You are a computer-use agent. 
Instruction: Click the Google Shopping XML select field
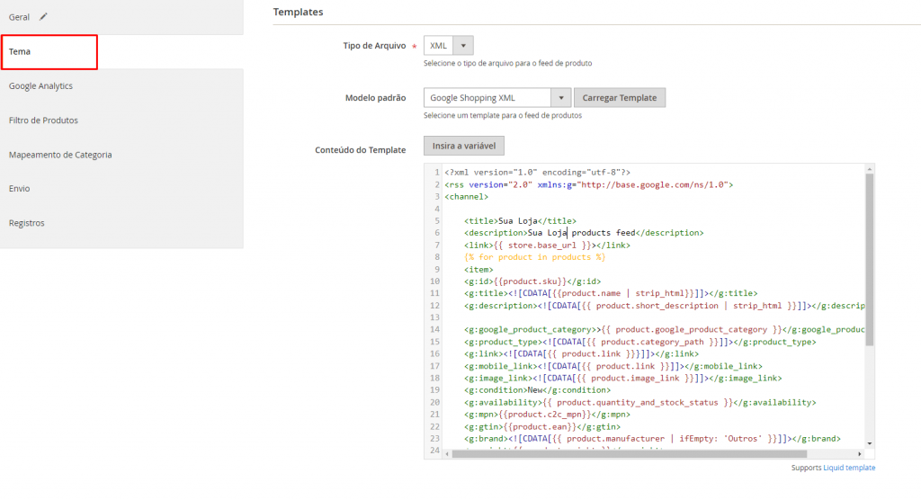coord(496,97)
